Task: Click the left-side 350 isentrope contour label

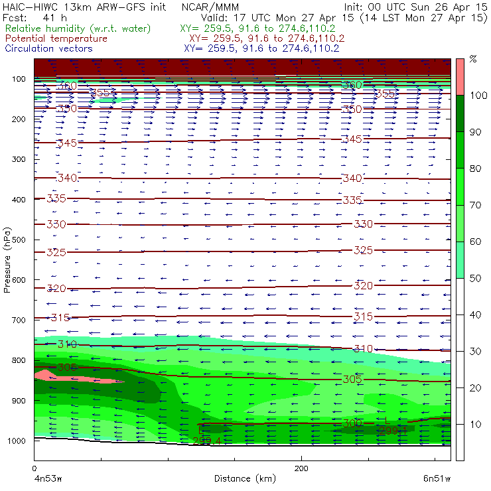Action: coord(67,108)
